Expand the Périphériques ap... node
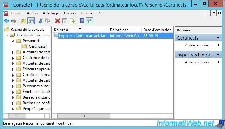Screen dimensions: 225x129 (13, 109)
